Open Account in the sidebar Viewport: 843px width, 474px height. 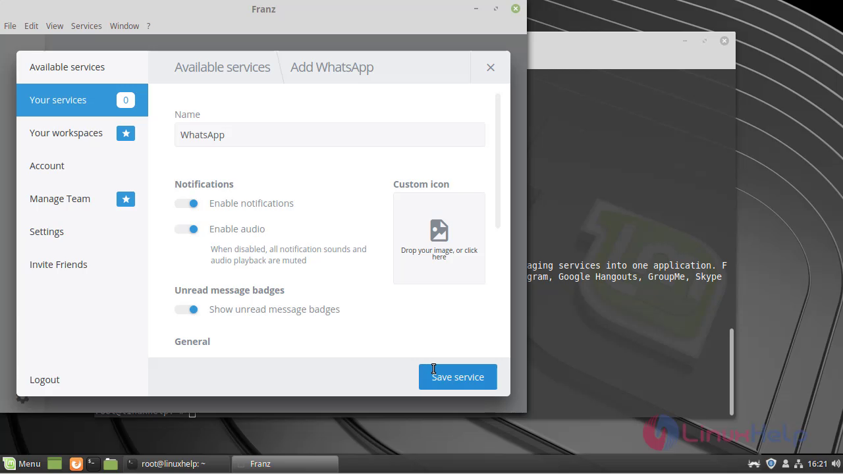pos(82,166)
